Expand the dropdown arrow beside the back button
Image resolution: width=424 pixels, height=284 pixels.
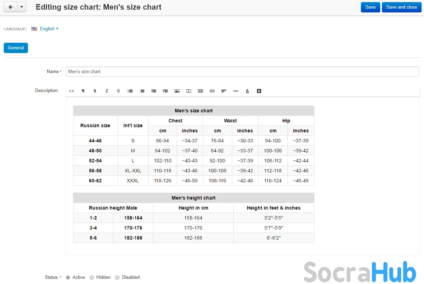[x=22, y=7]
